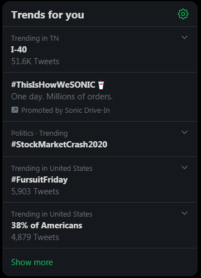Click the 4,879 Tweets count
Viewport: 201px width, 278px height.
click(x=35, y=237)
